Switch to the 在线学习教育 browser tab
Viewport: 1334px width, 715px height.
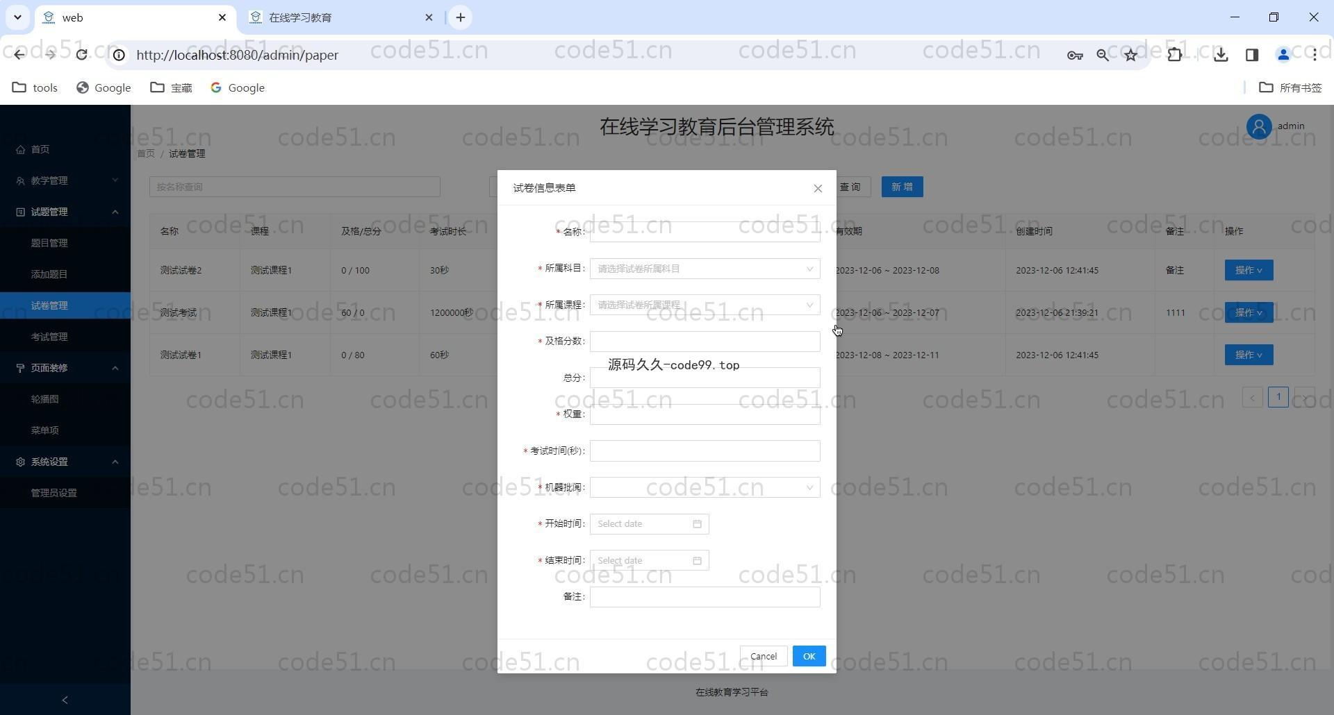pyautogui.click(x=340, y=17)
